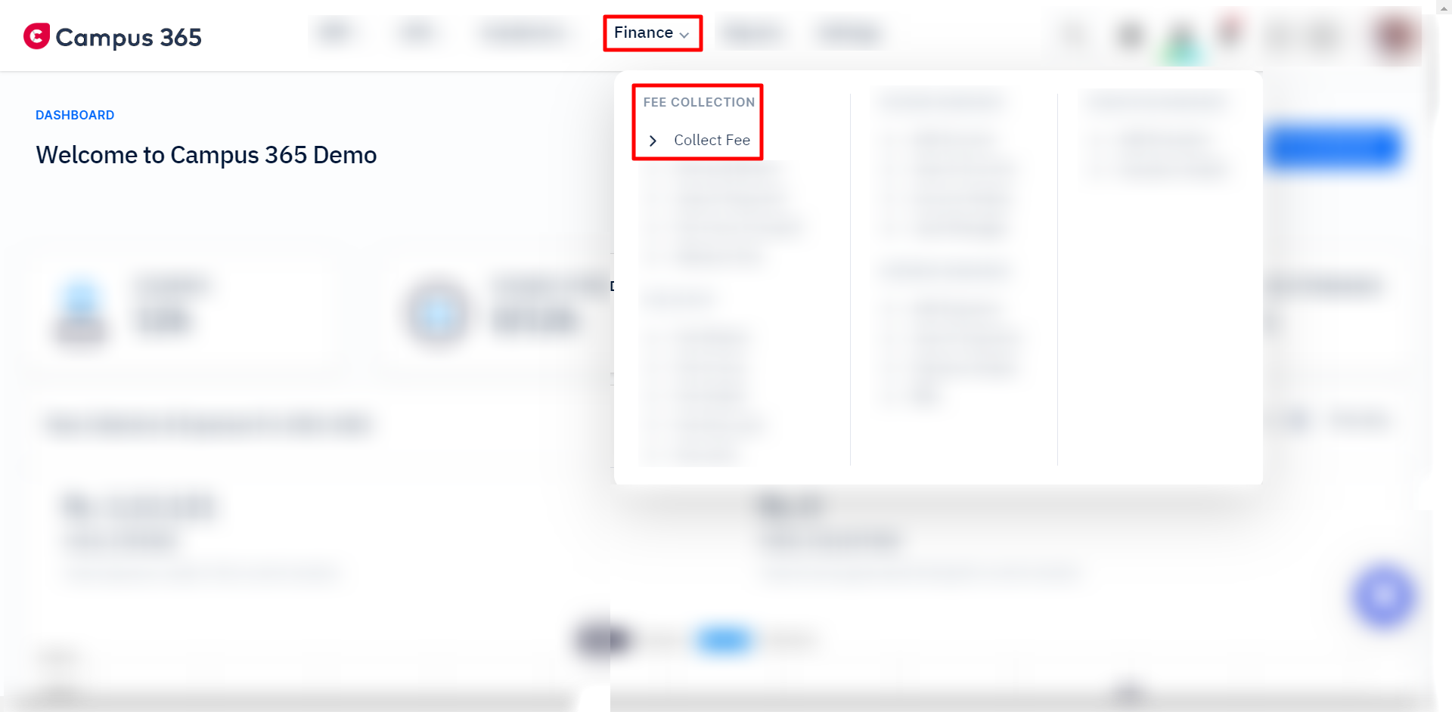Select the dark pill at page bottom
Viewport: 1452px width, 712px height.
click(603, 640)
